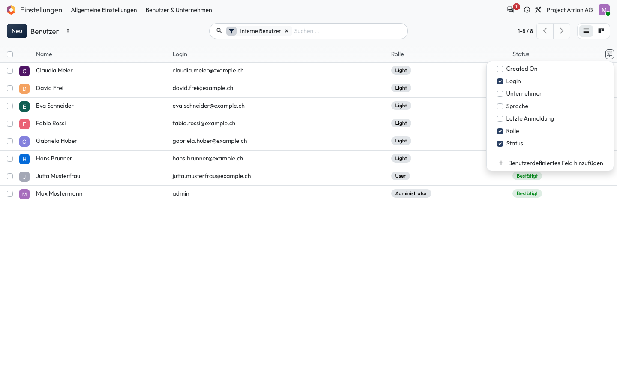Open Gabriela Huber's user record
The width and height of the screenshot is (617, 386).
[57, 141]
